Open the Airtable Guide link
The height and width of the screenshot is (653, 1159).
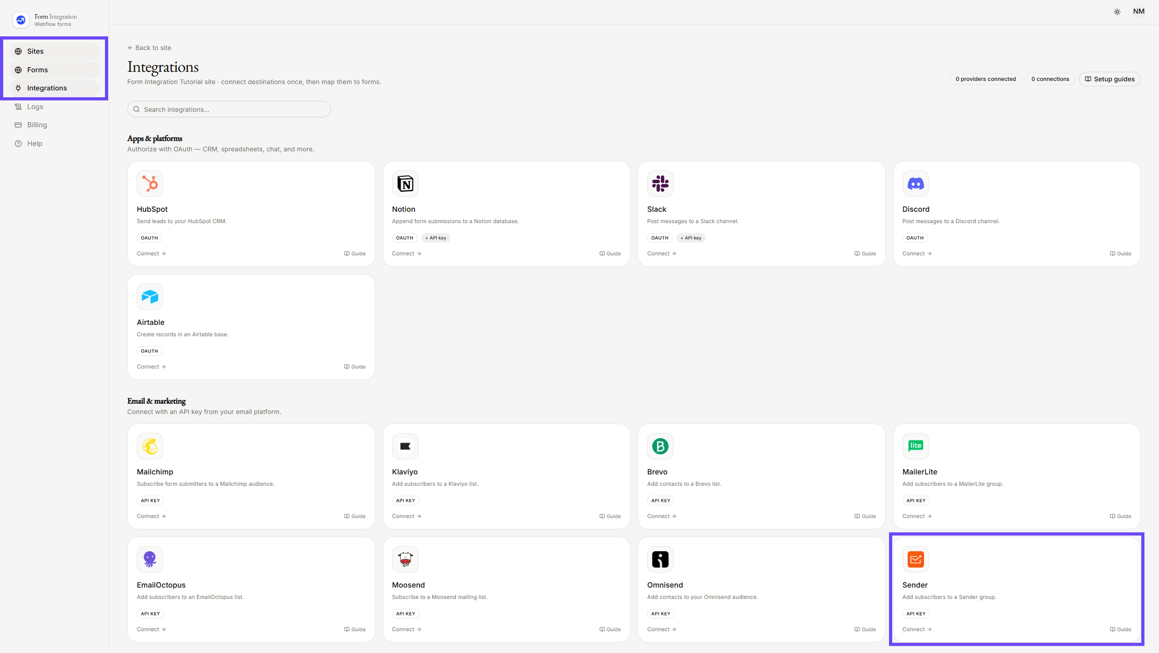[355, 367]
